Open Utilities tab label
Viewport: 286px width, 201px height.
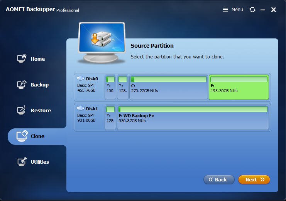pyautogui.click(x=40, y=162)
